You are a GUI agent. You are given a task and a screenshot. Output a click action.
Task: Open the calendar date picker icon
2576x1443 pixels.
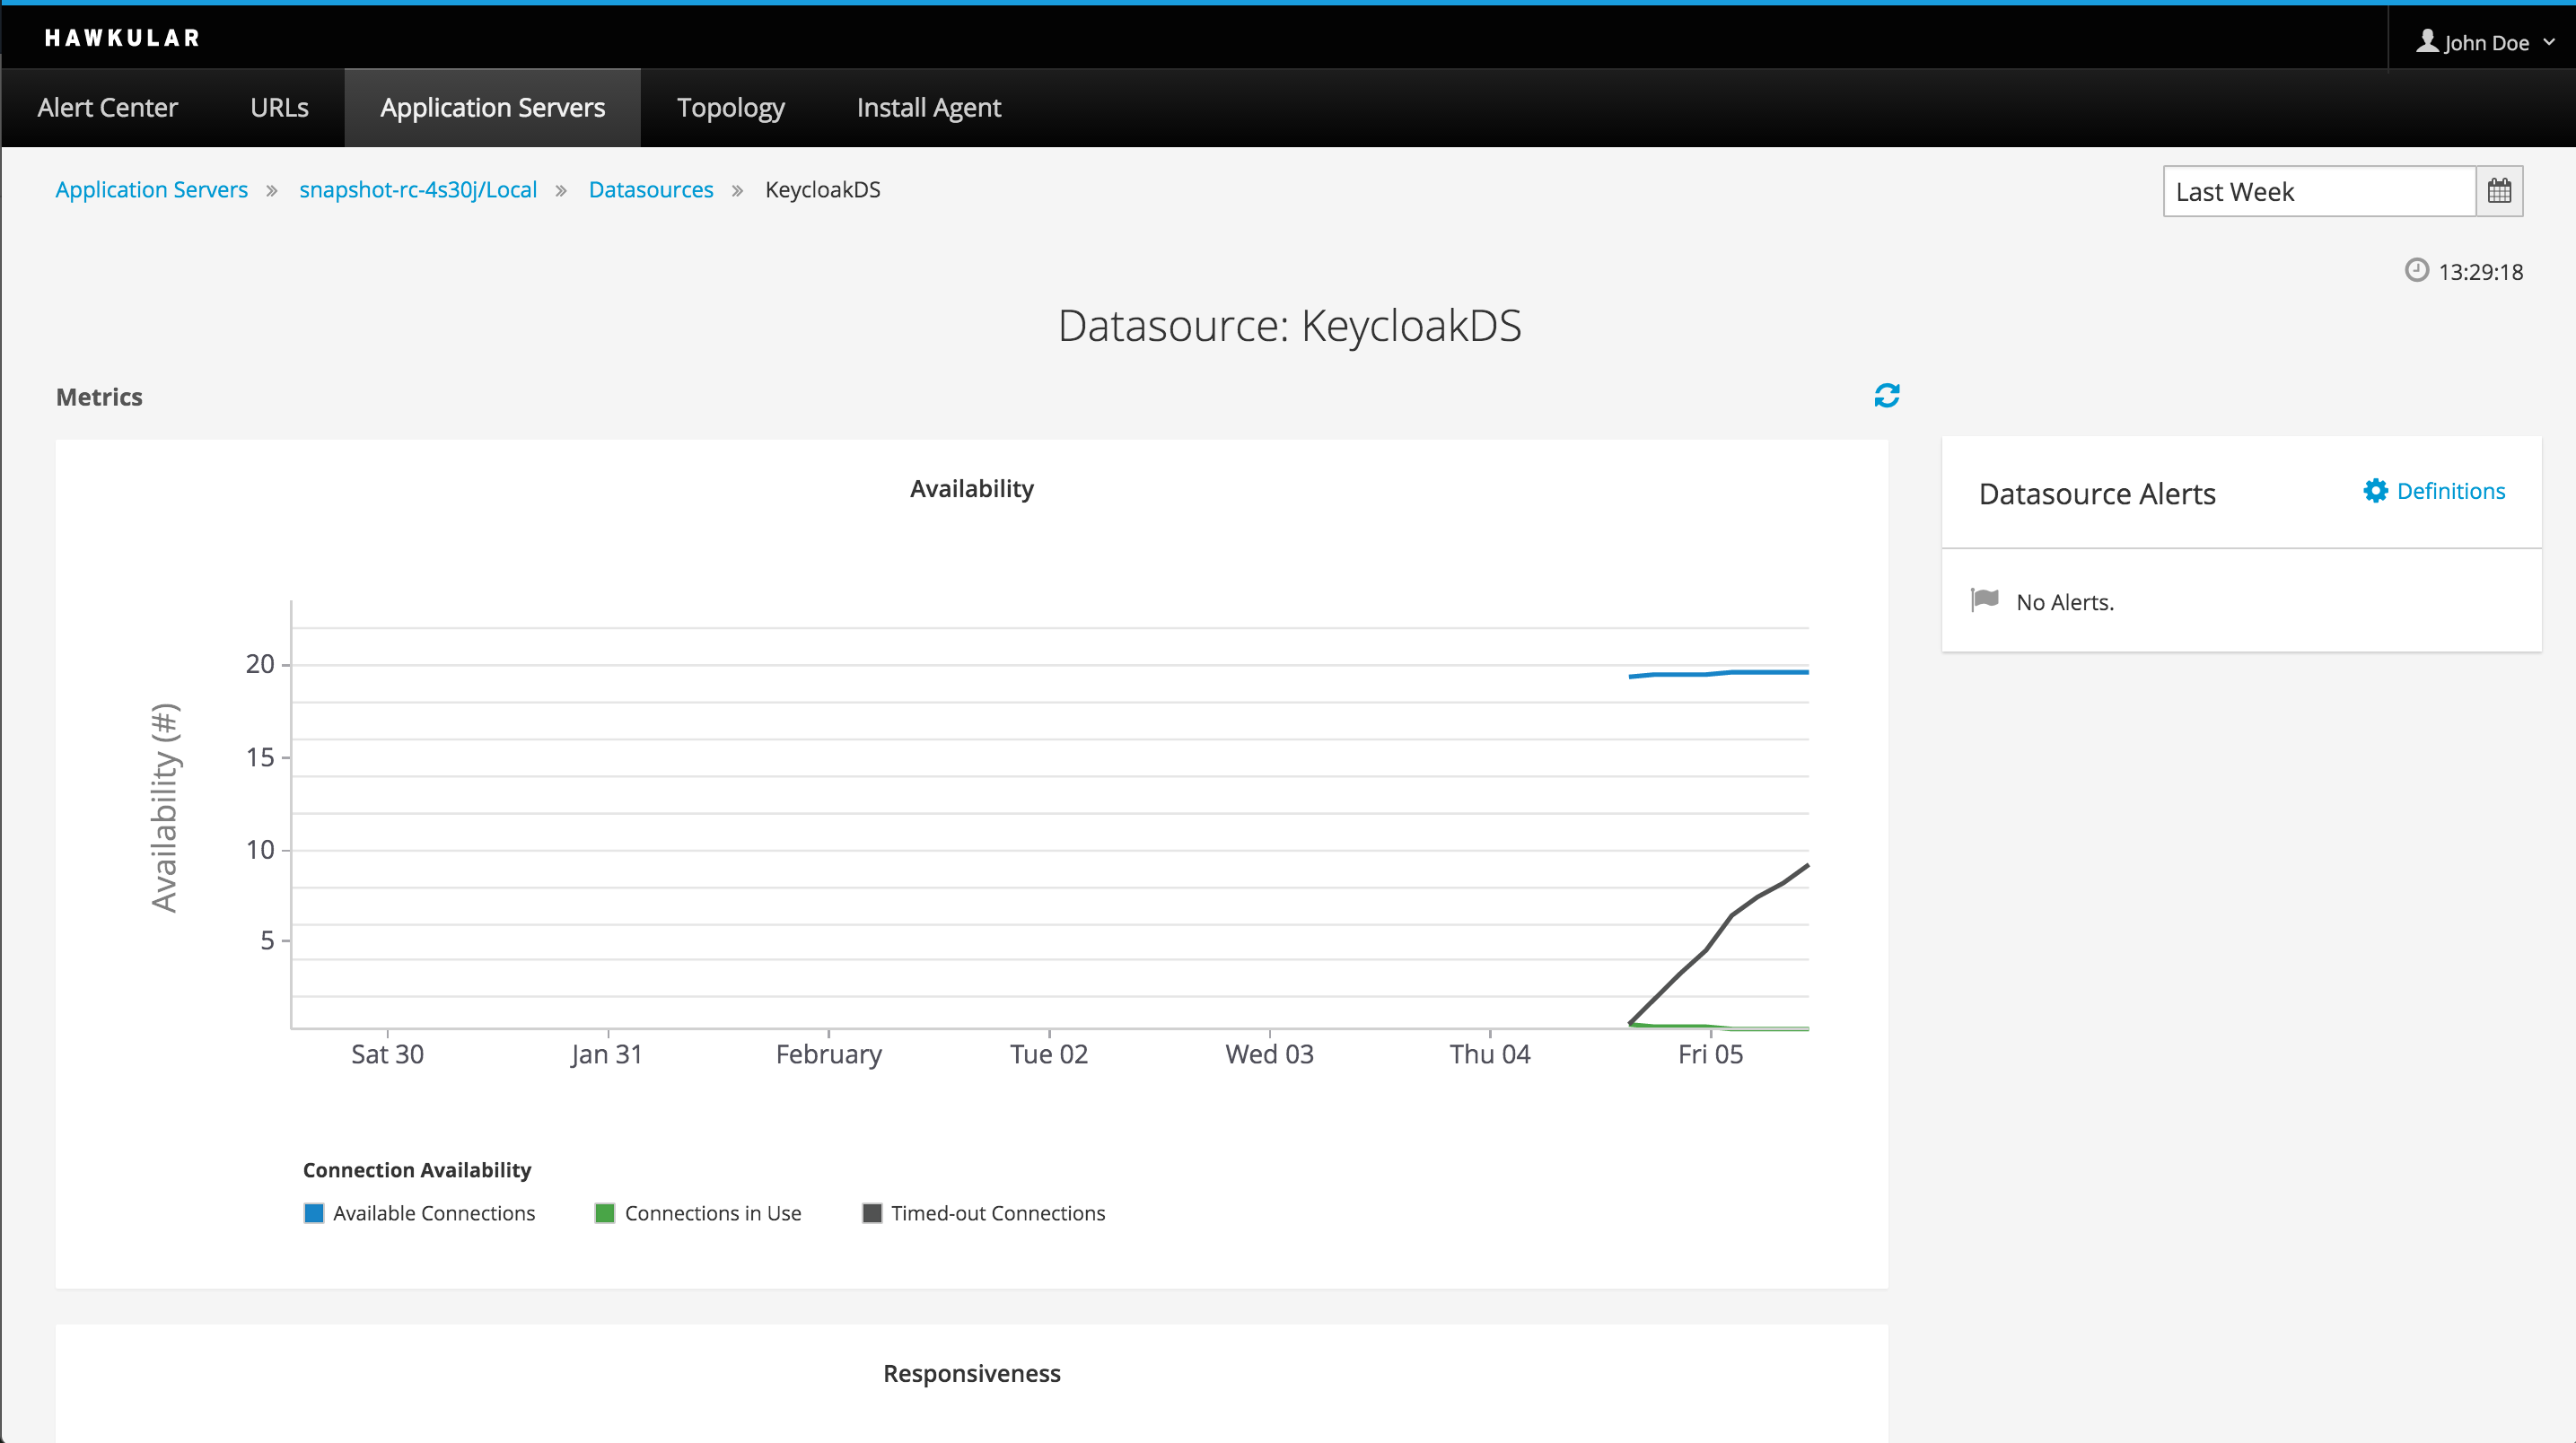click(2498, 191)
